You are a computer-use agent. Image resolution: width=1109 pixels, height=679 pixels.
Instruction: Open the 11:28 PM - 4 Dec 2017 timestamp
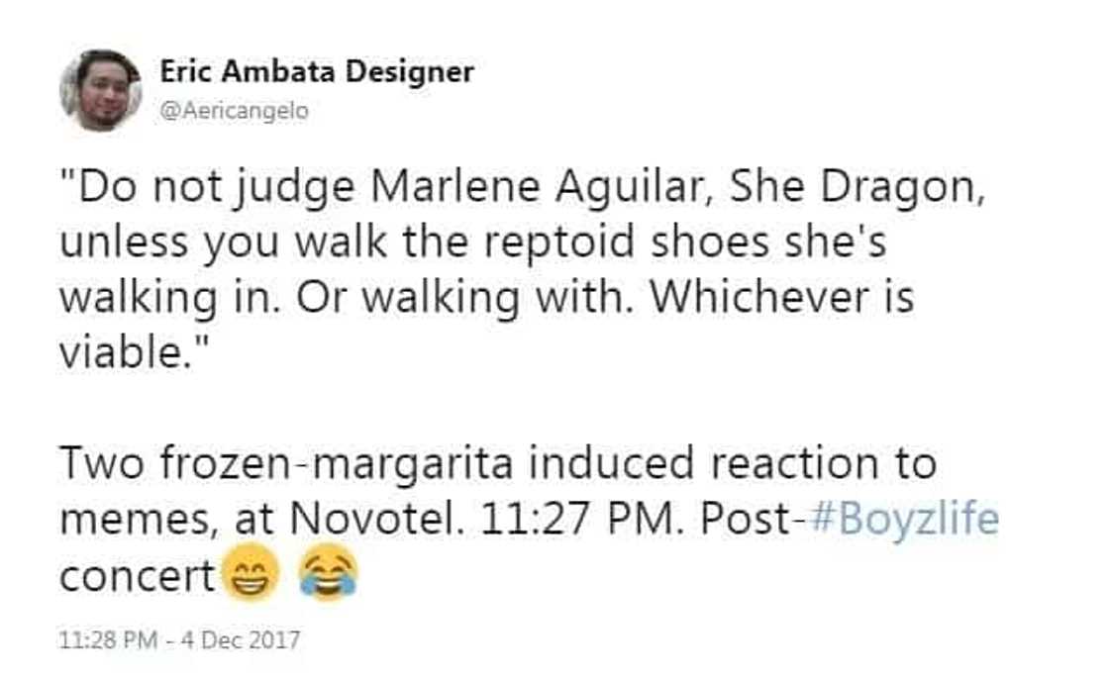[x=179, y=639]
